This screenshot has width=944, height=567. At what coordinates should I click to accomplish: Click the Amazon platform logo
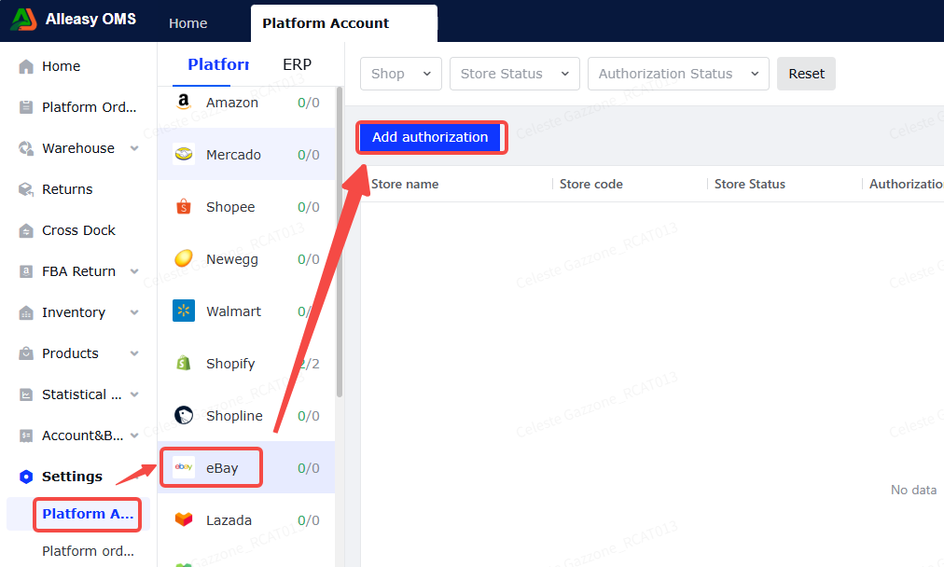tap(184, 103)
